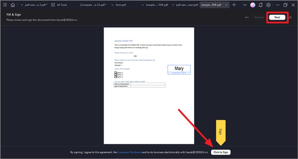
Task: Click the Click to Sign button
Action: pyautogui.click(x=221, y=152)
